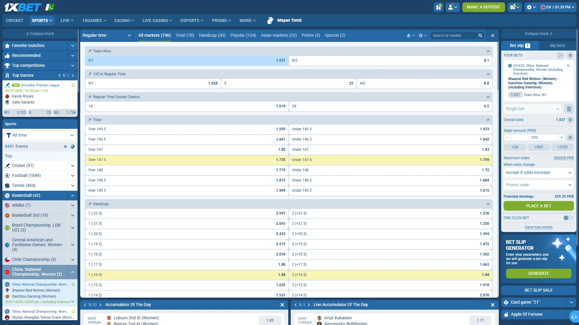Screen dimensions: 579x325
Task: Remove the Shaanxi Red Wolves bet from slip
Action: pyautogui.click(x=568, y=66)
